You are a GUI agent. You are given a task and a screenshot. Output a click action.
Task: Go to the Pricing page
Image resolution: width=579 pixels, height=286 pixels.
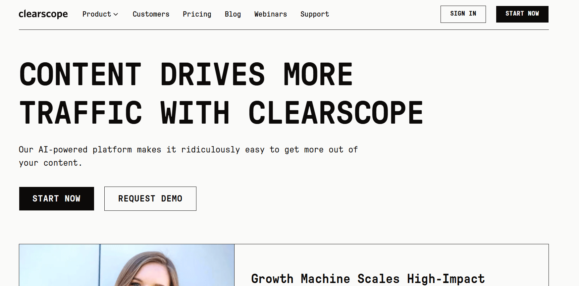click(197, 14)
